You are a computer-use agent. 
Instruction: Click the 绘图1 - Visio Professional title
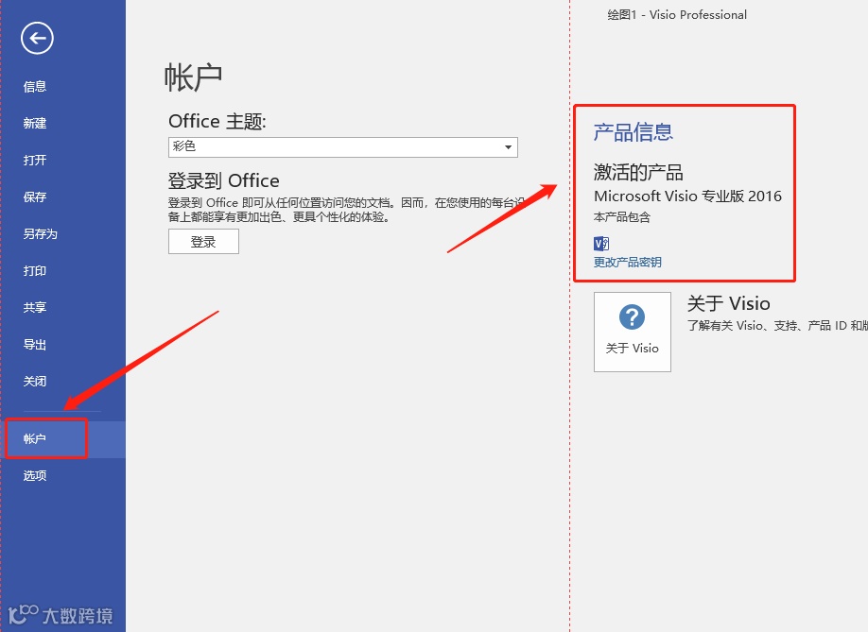click(x=677, y=15)
